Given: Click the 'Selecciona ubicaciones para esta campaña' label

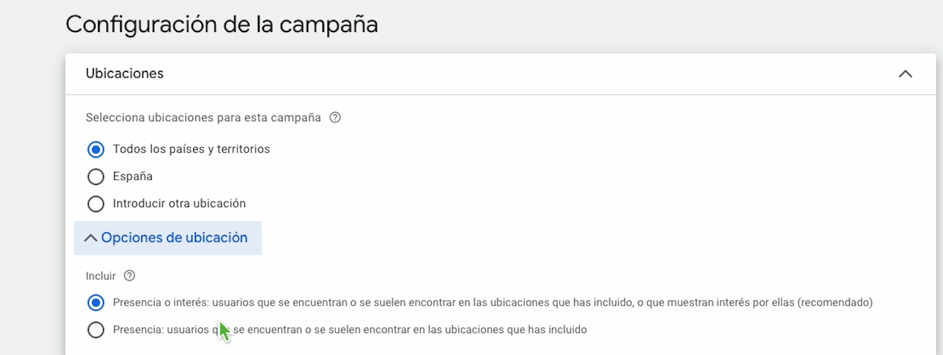Looking at the screenshot, I should tap(203, 117).
